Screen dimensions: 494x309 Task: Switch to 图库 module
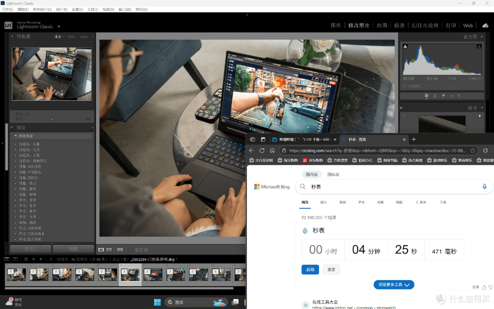[336, 26]
